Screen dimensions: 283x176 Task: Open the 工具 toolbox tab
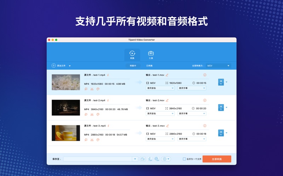(x=151, y=55)
